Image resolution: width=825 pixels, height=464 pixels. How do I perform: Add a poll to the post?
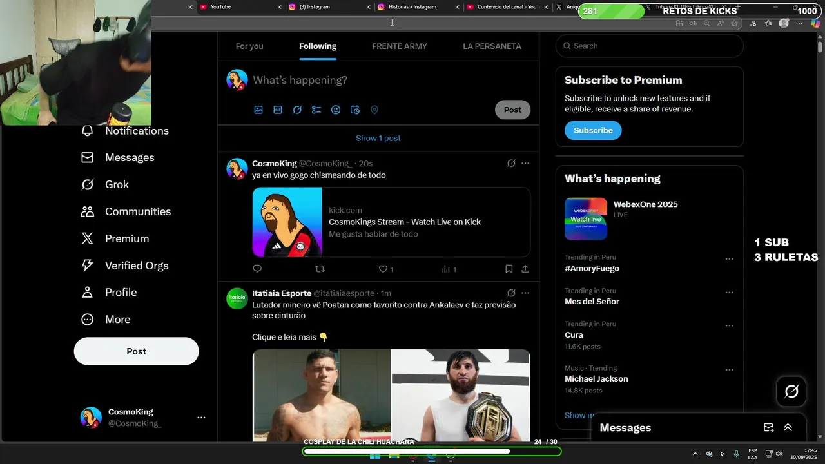tap(316, 110)
